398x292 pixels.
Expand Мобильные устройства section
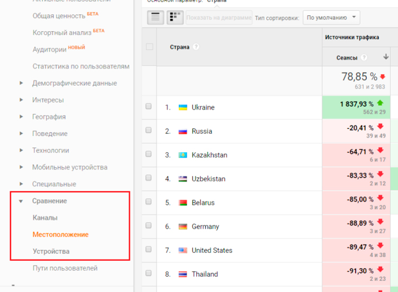click(21, 167)
